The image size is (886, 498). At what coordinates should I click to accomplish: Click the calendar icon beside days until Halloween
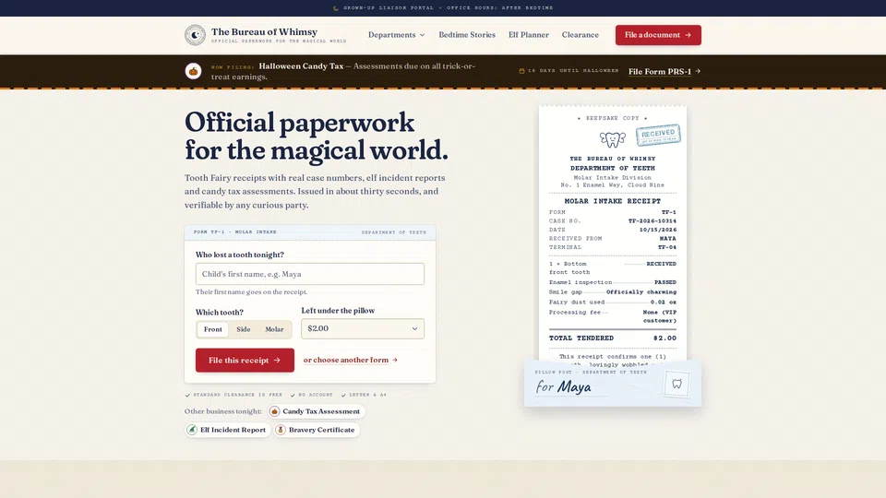click(x=521, y=71)
